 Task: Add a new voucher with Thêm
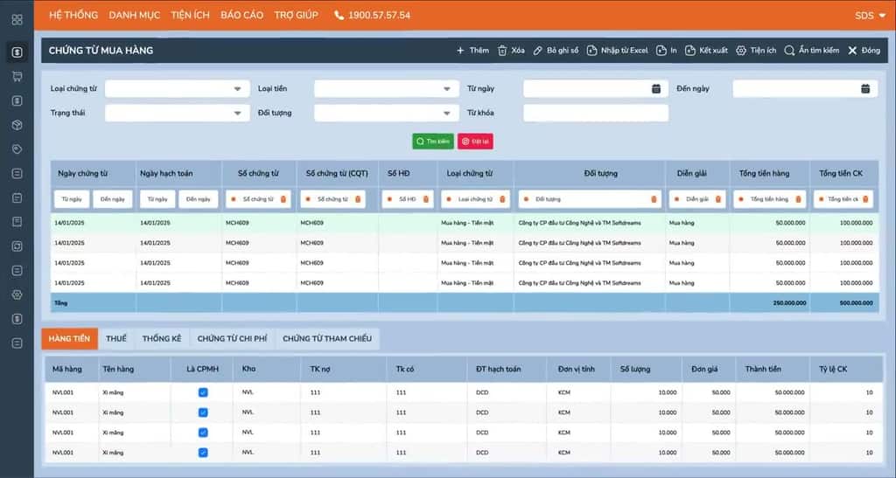coord(472,50)
